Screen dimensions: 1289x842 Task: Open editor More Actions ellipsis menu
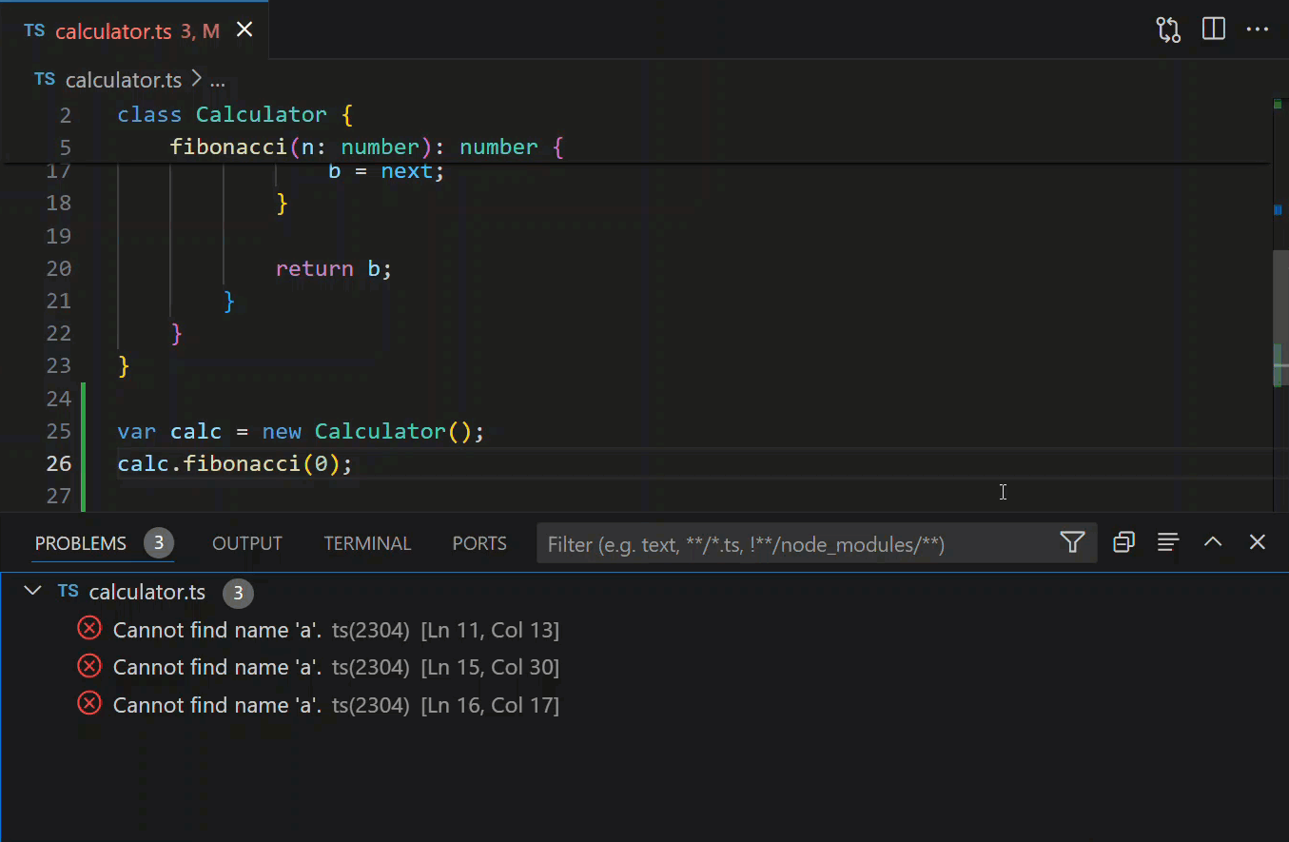tap(1258, 29)
